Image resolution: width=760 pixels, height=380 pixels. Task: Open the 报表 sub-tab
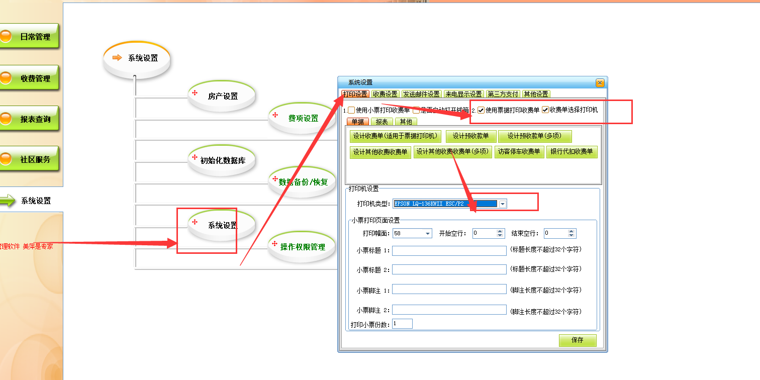point(382,122)
